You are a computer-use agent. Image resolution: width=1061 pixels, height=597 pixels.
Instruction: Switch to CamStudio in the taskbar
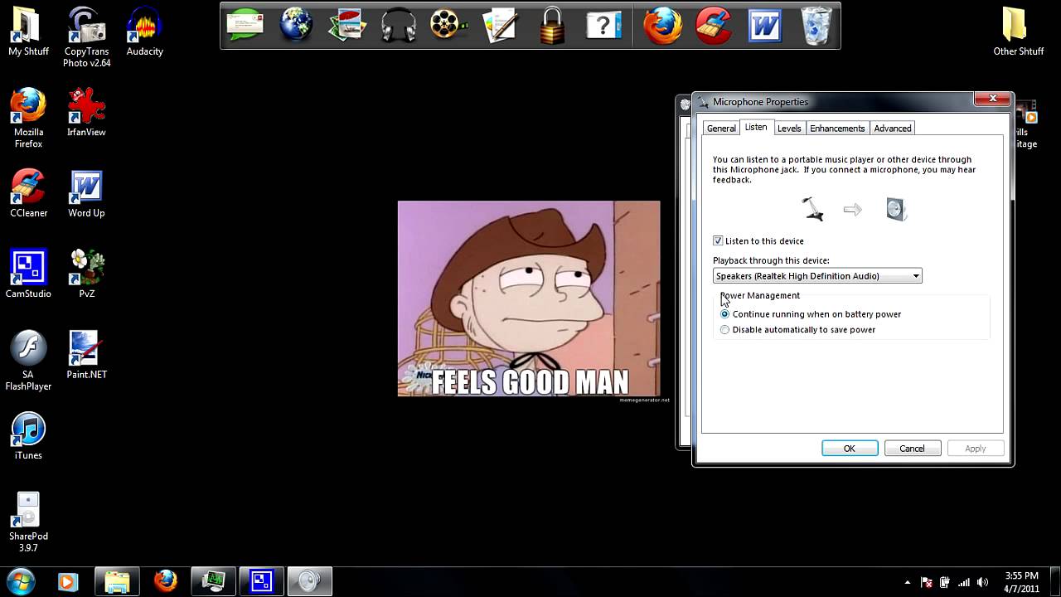pos(261,582)
